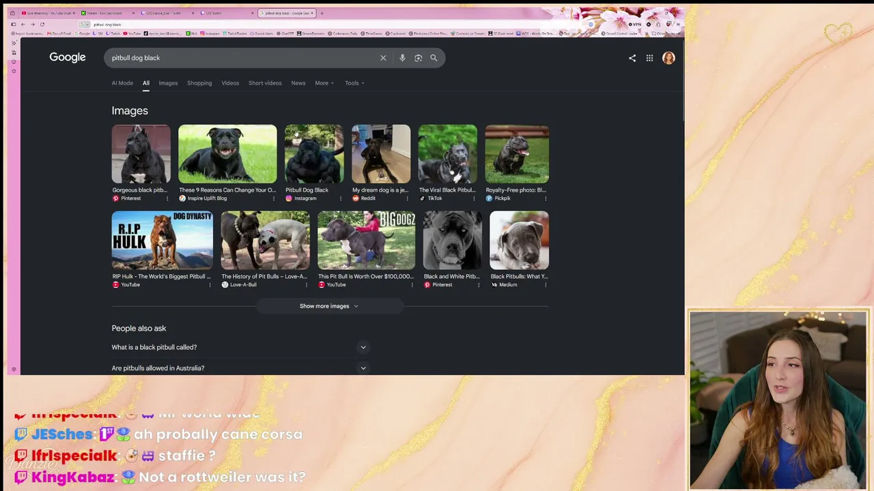The width and height of the screenshot is (874, 491).
Task: Close the YouTube Studio live streaming tab
Action: coord(74,13)
